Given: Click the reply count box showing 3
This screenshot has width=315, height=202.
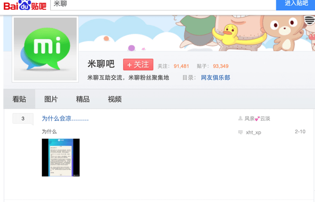Looking at the screenshot, I should pos(23,119).
